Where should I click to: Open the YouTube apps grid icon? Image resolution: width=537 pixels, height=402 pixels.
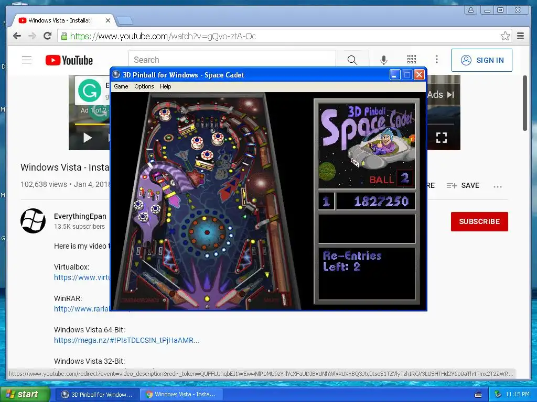point(412,60)
